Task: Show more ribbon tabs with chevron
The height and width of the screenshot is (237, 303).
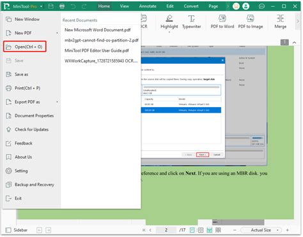Action: (x=228, y=6)
